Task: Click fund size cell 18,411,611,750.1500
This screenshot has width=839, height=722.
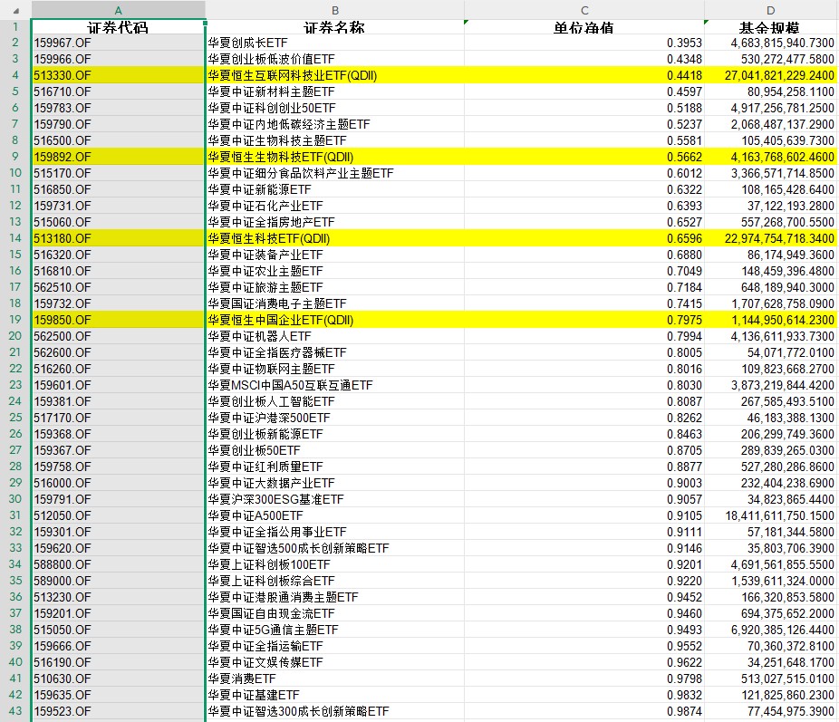Action: point(770,515)
